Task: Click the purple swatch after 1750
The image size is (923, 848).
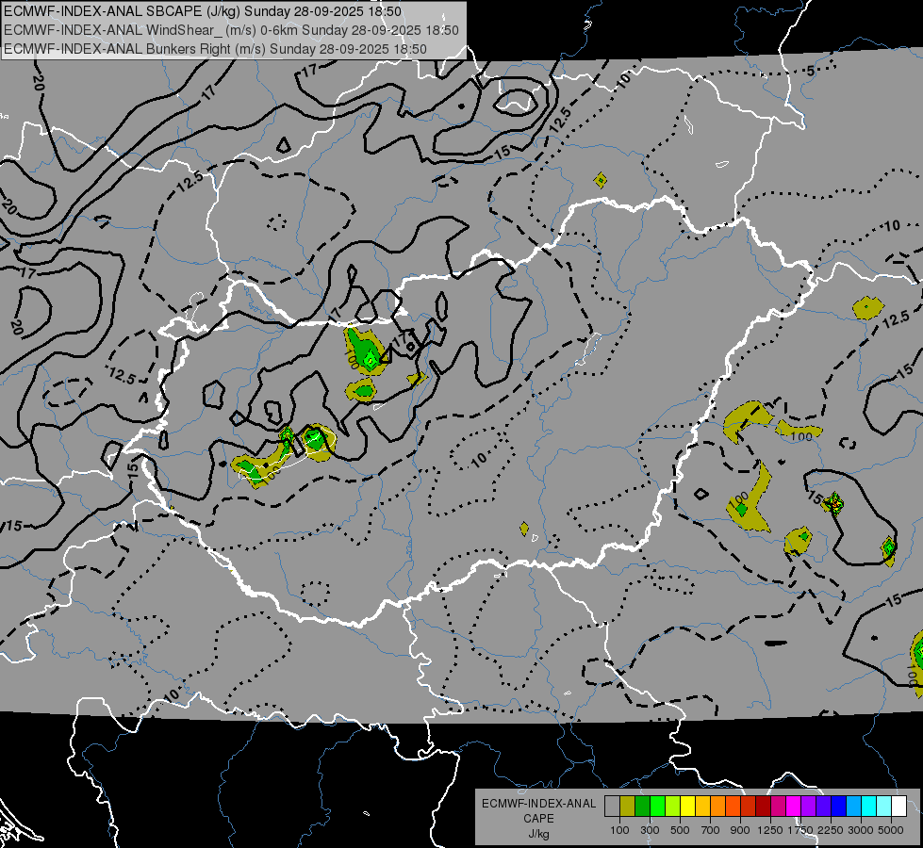Action: (x=808, y=807)
